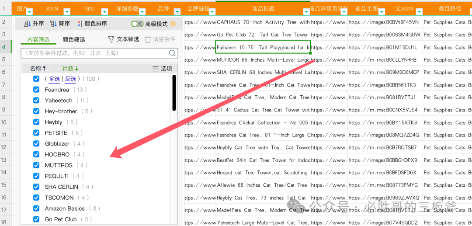This screenshot has width=472, height=226.
Task: Click the 清空条件 trash button
Action: point(160,39)
